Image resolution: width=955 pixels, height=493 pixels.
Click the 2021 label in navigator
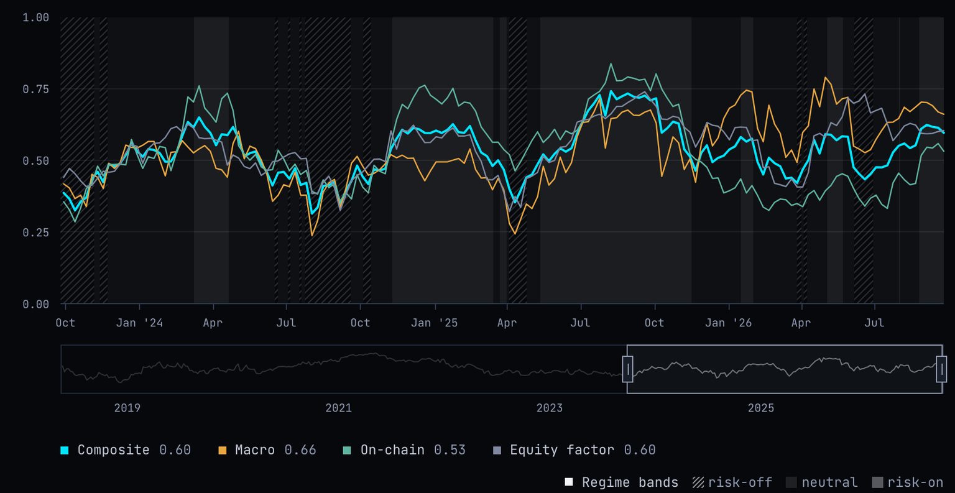point(338,408)
